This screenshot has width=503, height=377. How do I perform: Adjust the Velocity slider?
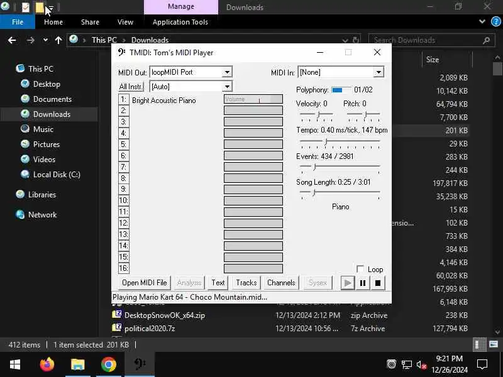317,116
